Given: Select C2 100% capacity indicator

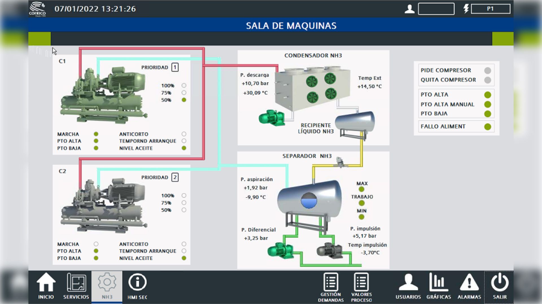Looking at the screenshot, I should coord(184,196).
